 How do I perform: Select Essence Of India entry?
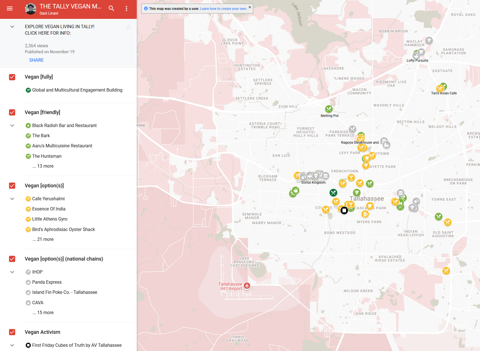49,209
